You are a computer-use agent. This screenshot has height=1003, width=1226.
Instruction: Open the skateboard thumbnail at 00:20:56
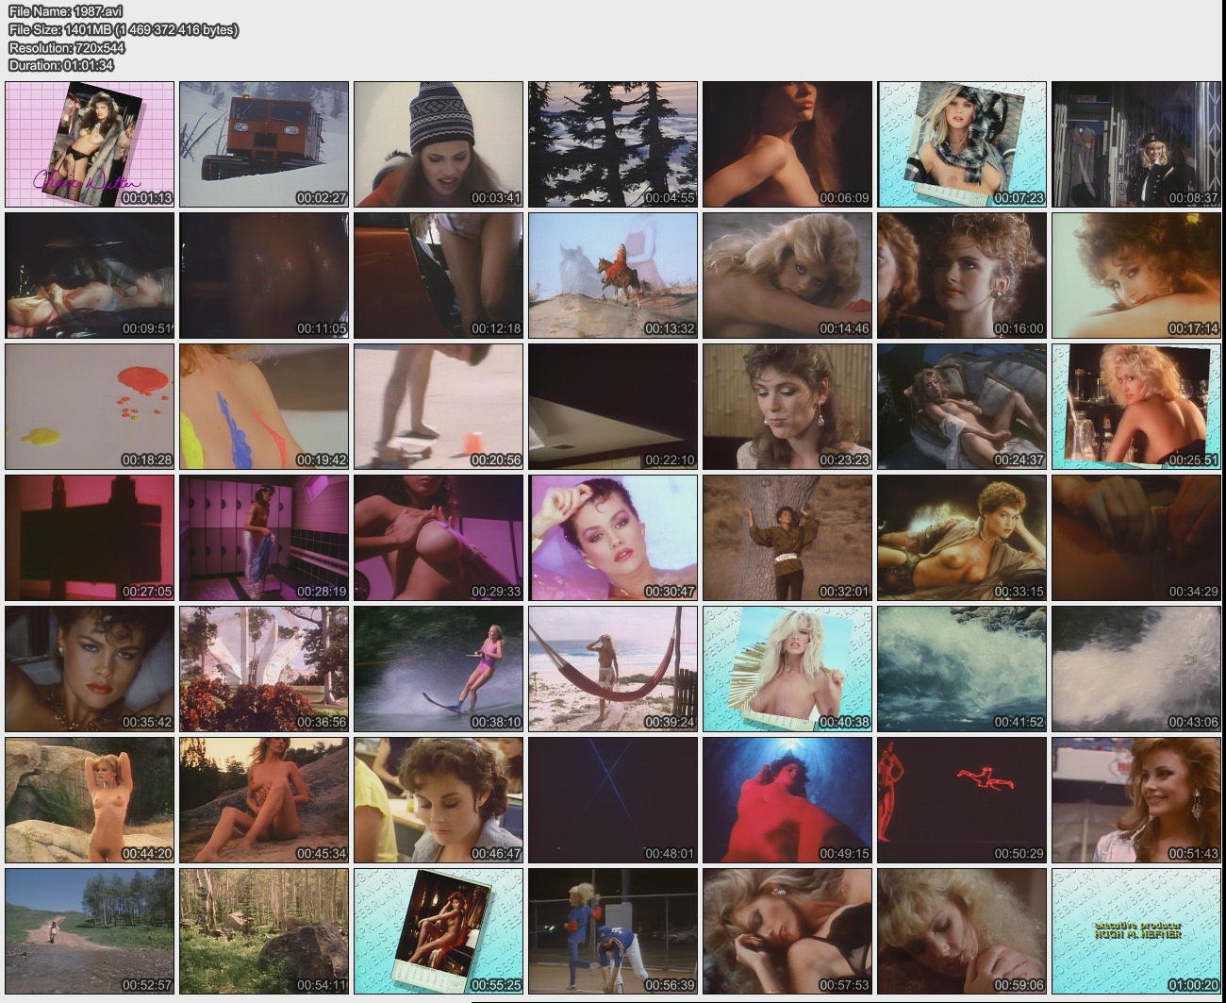point(439,406)
